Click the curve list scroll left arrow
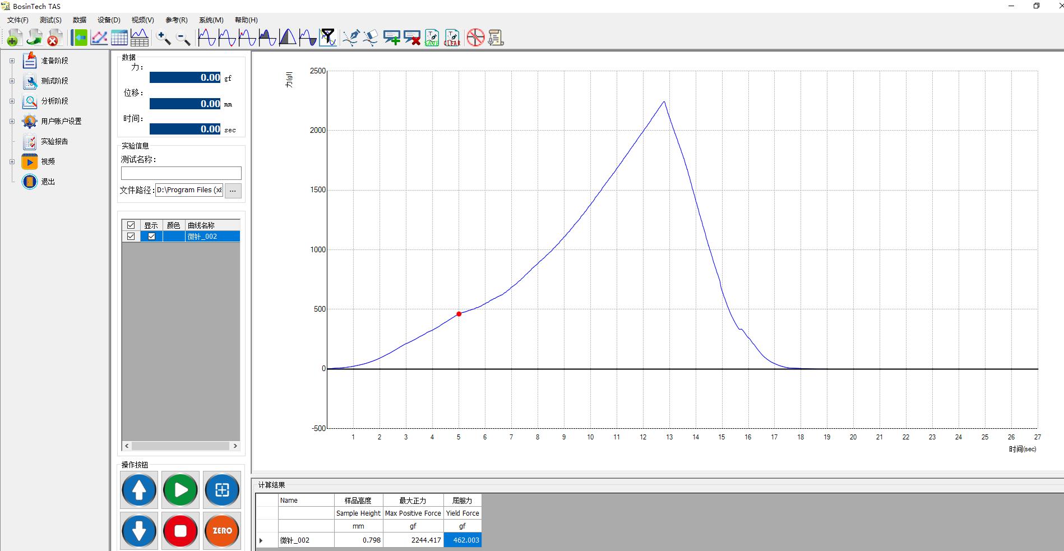 pyautogui.click(x=127, y=446)
